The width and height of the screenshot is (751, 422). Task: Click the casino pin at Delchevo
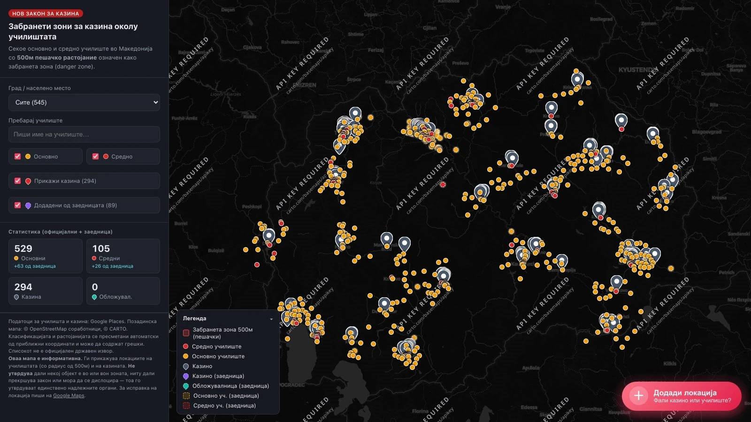(x=652, y=134)
